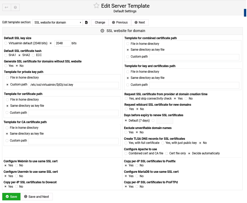Click the days before expiry input field
247x203 pixels.
[x=165, y=121]
